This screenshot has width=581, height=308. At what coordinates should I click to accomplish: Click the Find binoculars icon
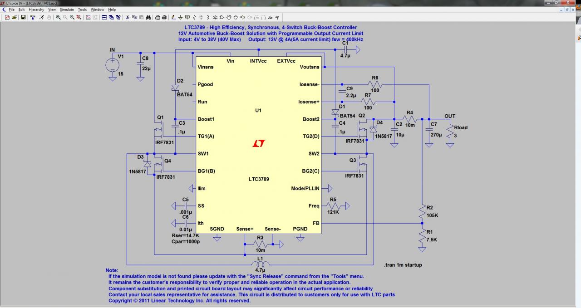pos(148,17)
